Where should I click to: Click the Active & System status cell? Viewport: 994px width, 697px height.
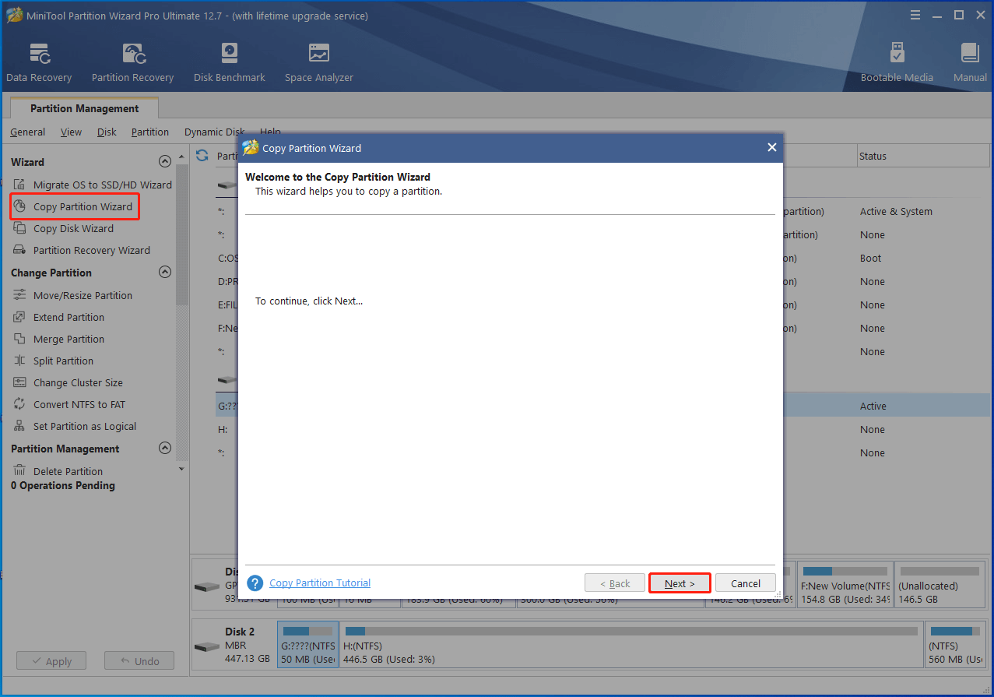tap(896, 211)
